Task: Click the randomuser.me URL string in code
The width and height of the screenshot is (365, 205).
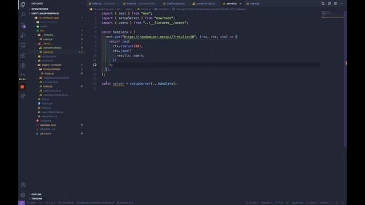Action: click(x=159, y=36)
